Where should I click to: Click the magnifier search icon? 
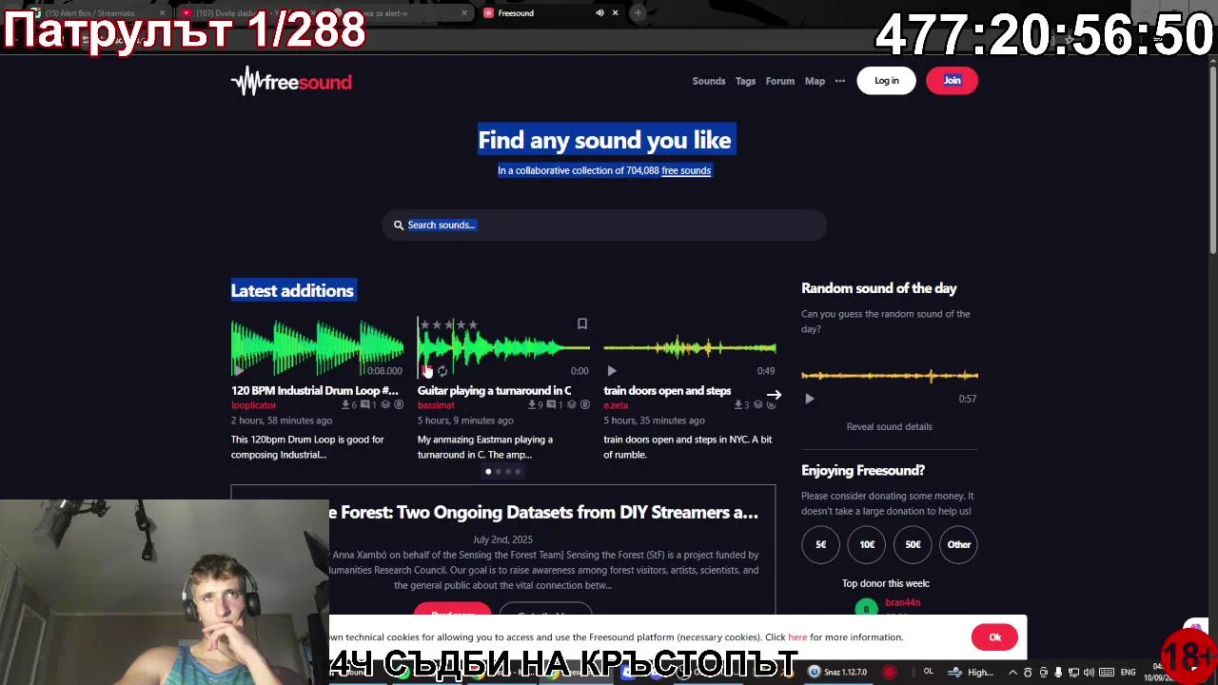(399, 225)
